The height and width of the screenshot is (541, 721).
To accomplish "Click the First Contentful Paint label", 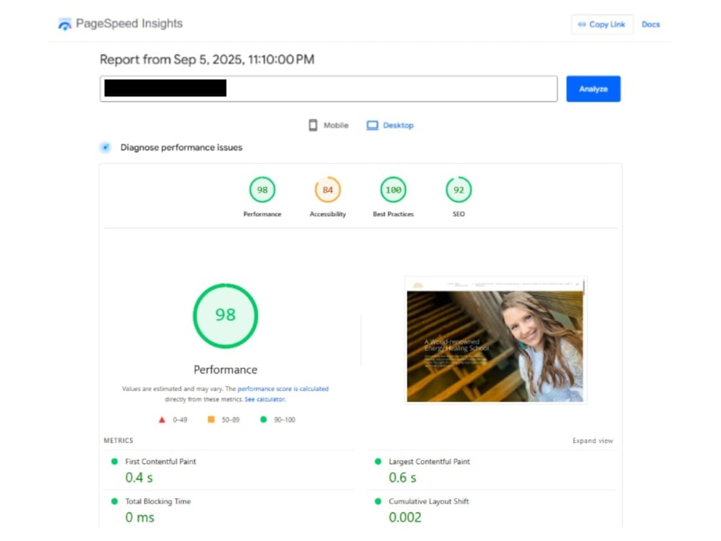I will pyautogui.click(x=161, y=462).
